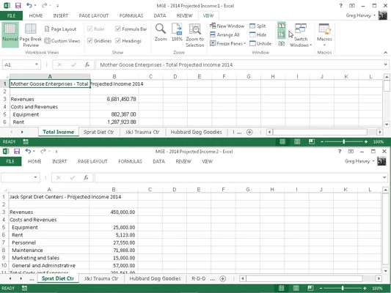Click the Insert Function fx icon
This screenshot has width=391, height=293.
(87, 64)
